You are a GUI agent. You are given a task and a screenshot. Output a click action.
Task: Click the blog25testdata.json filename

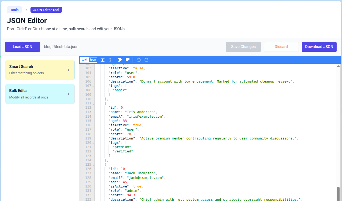[61, 47]
